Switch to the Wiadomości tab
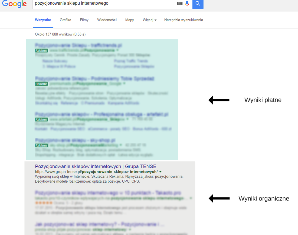This screenshot has height=235, width=298. click(107, 20)
